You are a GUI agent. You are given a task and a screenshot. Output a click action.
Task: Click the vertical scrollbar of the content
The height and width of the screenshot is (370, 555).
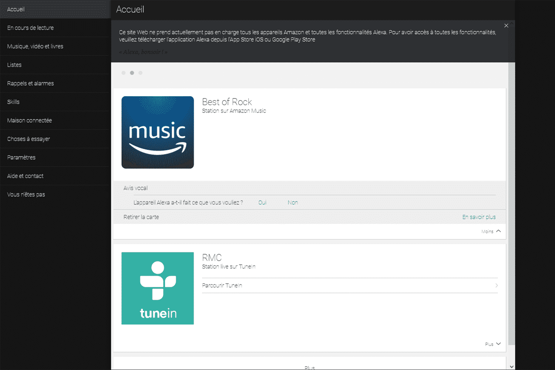coord(511,203)
